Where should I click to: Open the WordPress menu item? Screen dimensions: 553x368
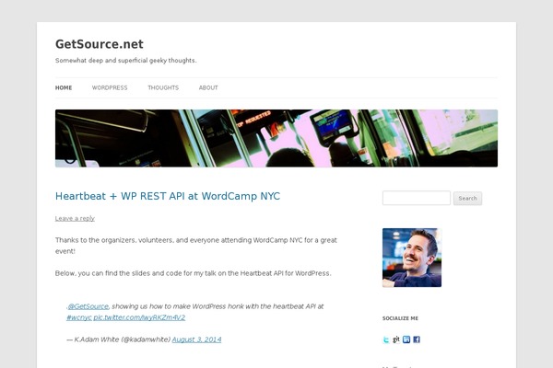110,87
